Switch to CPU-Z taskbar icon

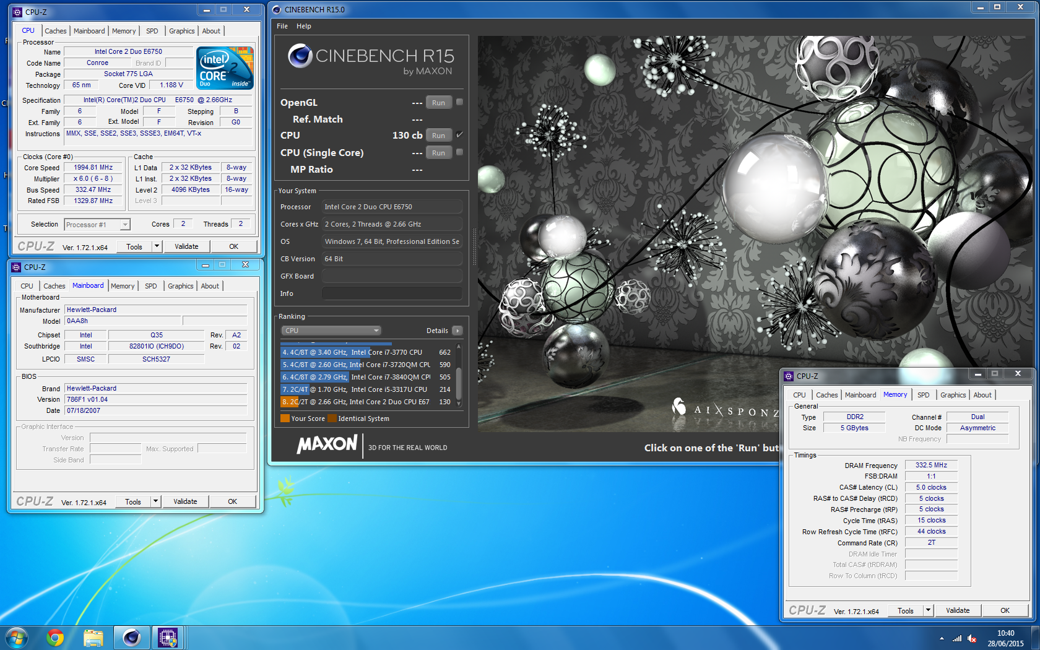(168, 637)
